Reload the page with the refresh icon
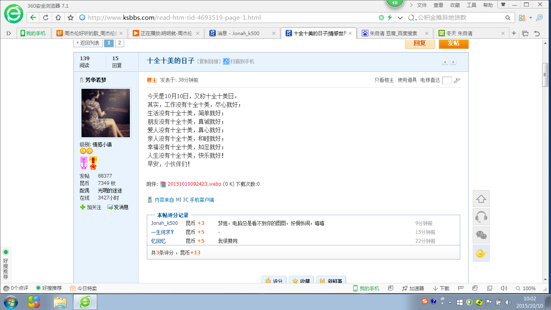This screenshot has width=551, height=310. (46, 18)
